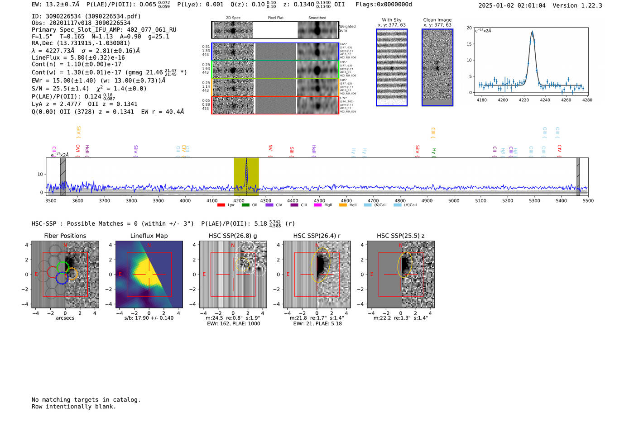Click 'Obs: 20201117v018_3090226534' text
The image size is (634, 431).
click(x=81, y=23)
